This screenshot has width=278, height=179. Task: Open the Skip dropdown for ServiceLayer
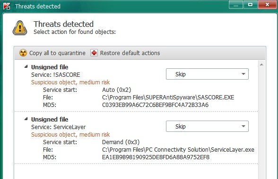207,126
